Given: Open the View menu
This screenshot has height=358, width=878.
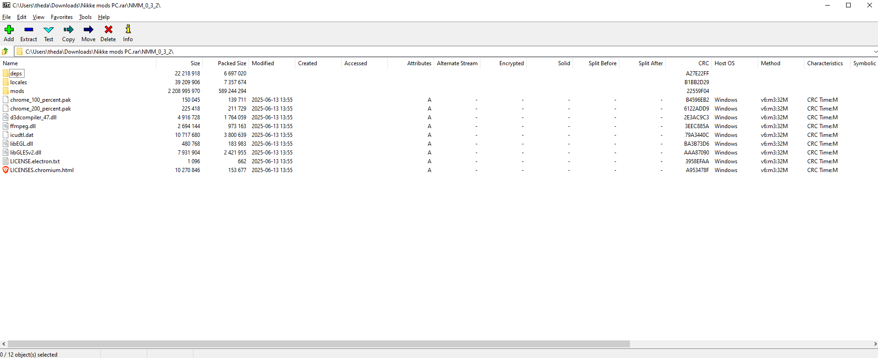Looking at the screenshot, I should pos(38,17).
